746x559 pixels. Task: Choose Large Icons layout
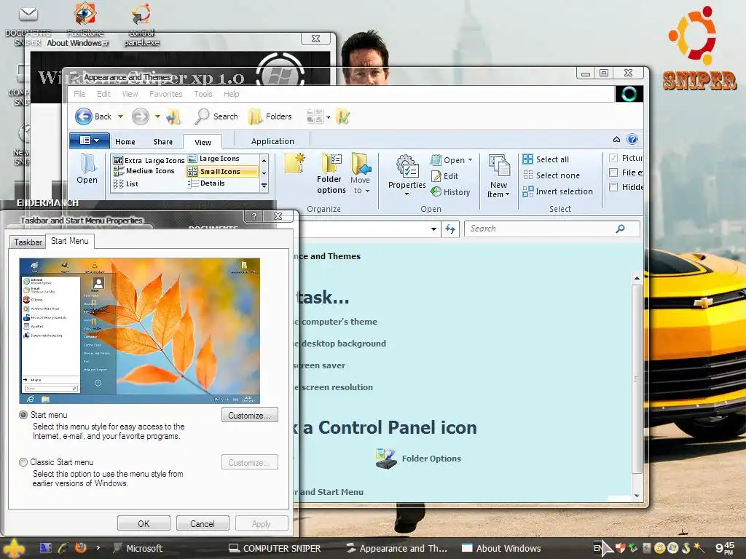click(x=213, y=159)
